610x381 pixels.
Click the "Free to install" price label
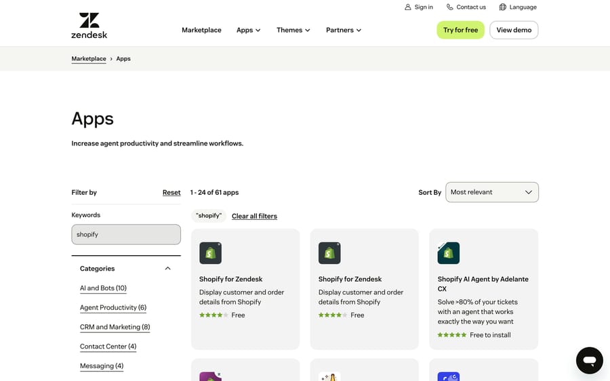490,335
